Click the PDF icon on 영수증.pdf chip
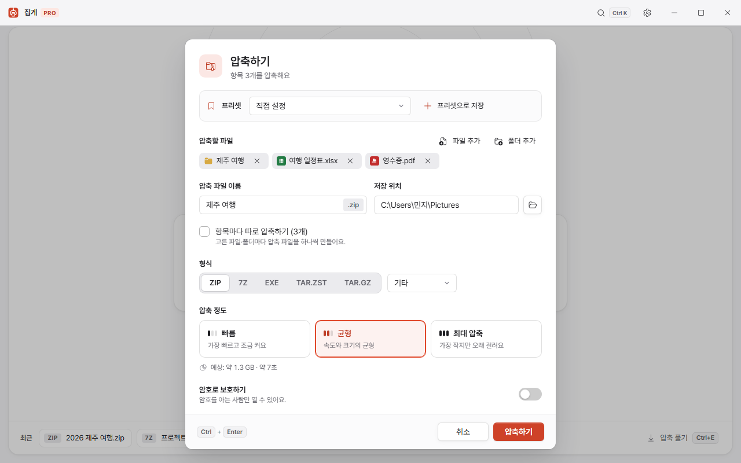 pos(375,161)
